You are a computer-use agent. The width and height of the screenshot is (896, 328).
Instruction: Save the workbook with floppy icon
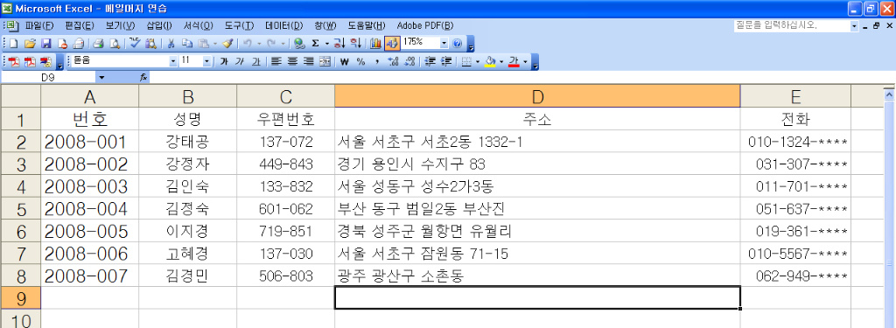tap(46, 44)
